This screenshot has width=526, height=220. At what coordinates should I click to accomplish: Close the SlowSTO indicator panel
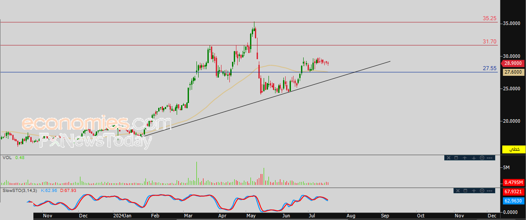tap(458, 191)
